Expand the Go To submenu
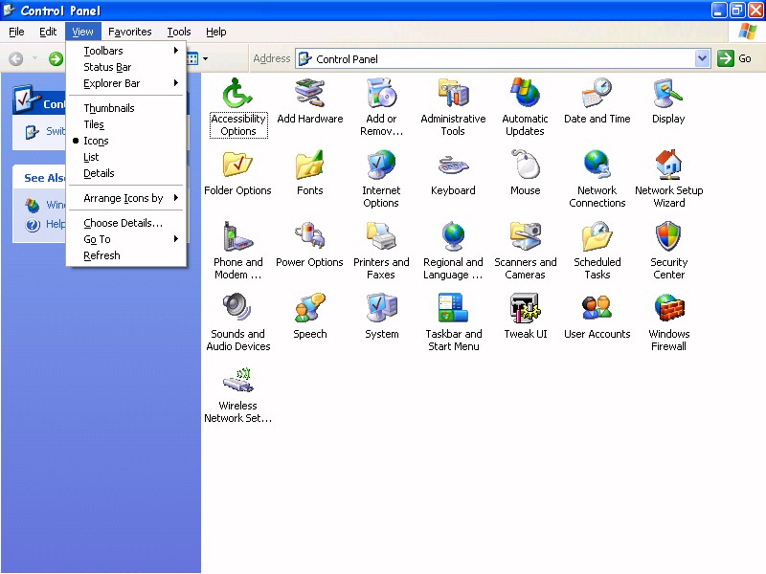The image size is (766, 574). coord(126,239)
